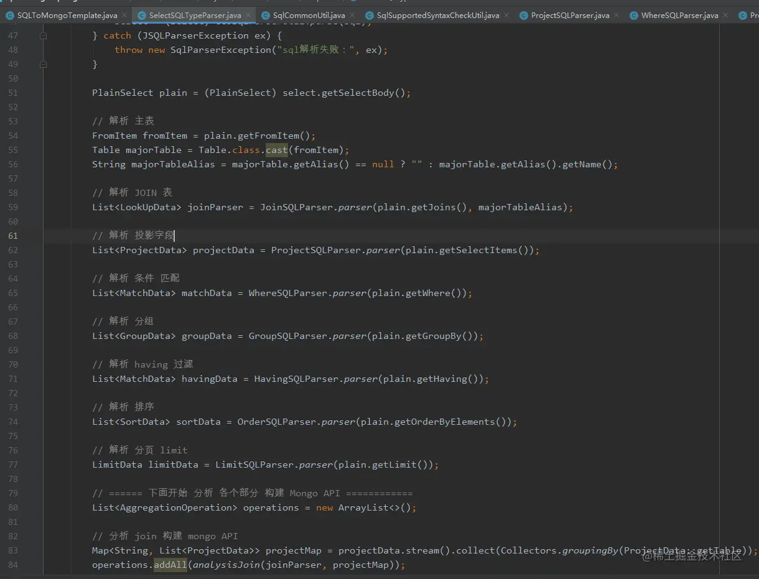Click the class icon on ProjectSQLParser.java tab
Image resolution: width=759 pixels, height=579 pixels.
click(523, 15)
